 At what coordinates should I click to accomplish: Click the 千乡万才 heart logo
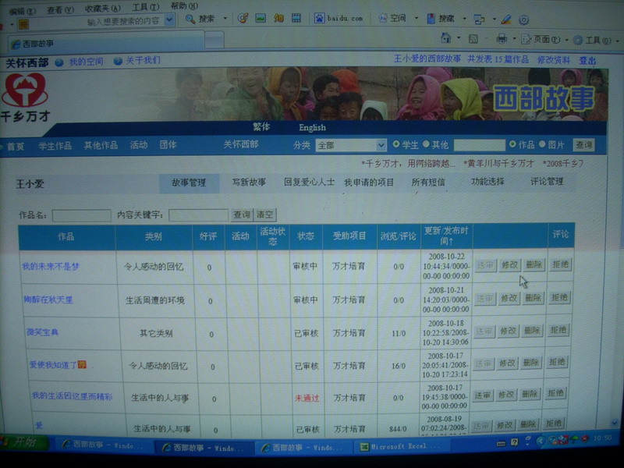(25, 97)
